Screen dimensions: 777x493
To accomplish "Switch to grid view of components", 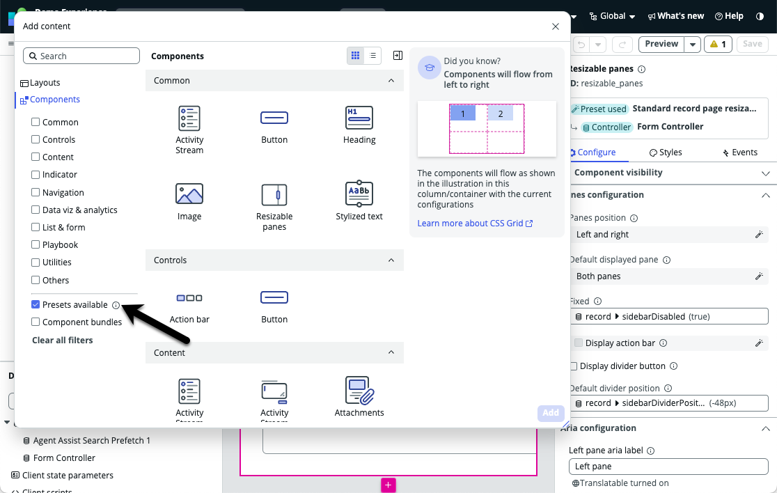I will pyautogui.click(x=355, y=56).
